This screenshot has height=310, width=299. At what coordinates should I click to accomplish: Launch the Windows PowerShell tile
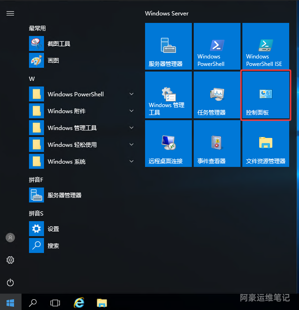click(217, 46)
